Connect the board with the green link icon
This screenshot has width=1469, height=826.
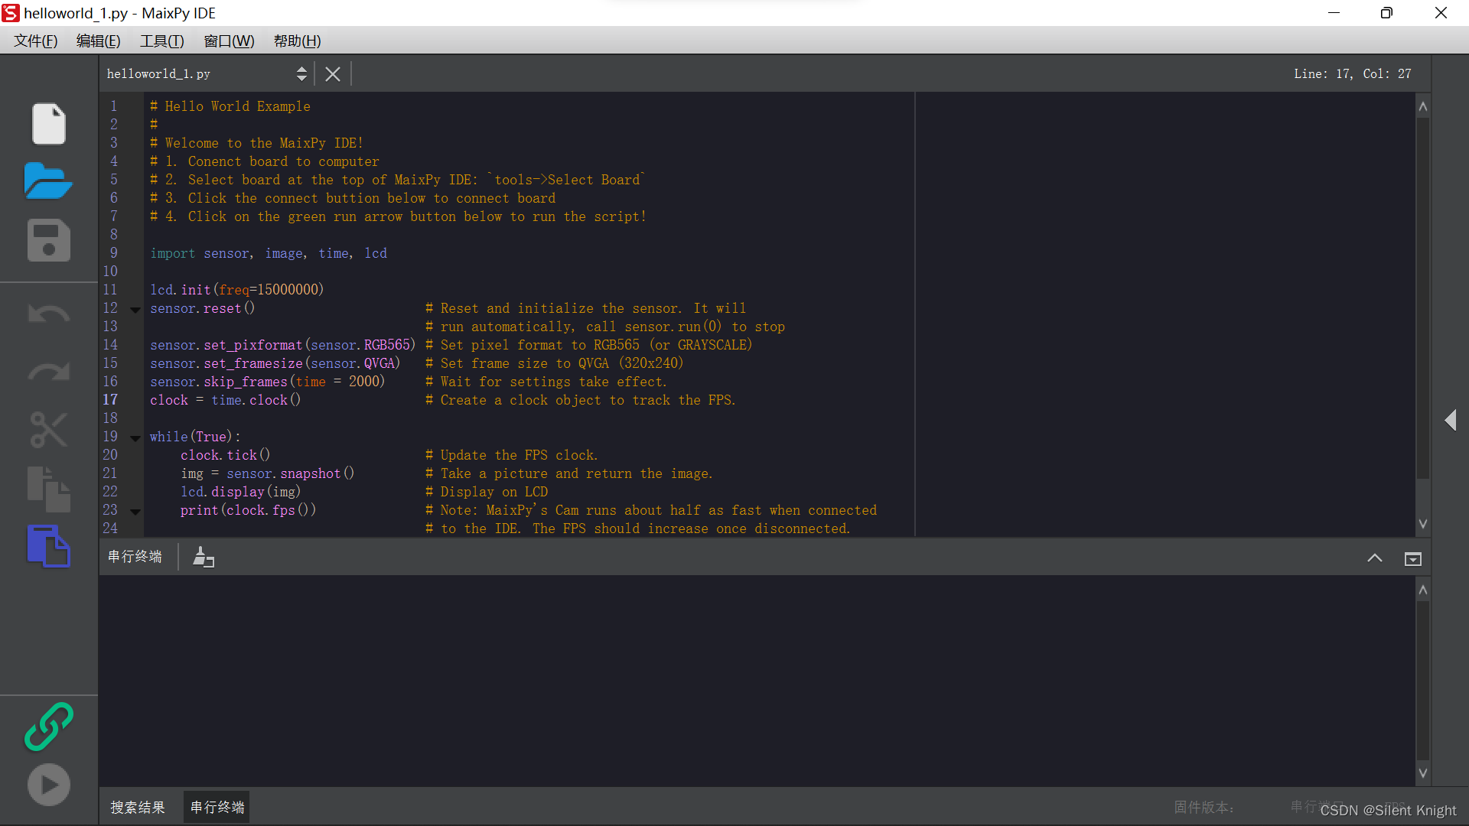click(x=49, y=727)
